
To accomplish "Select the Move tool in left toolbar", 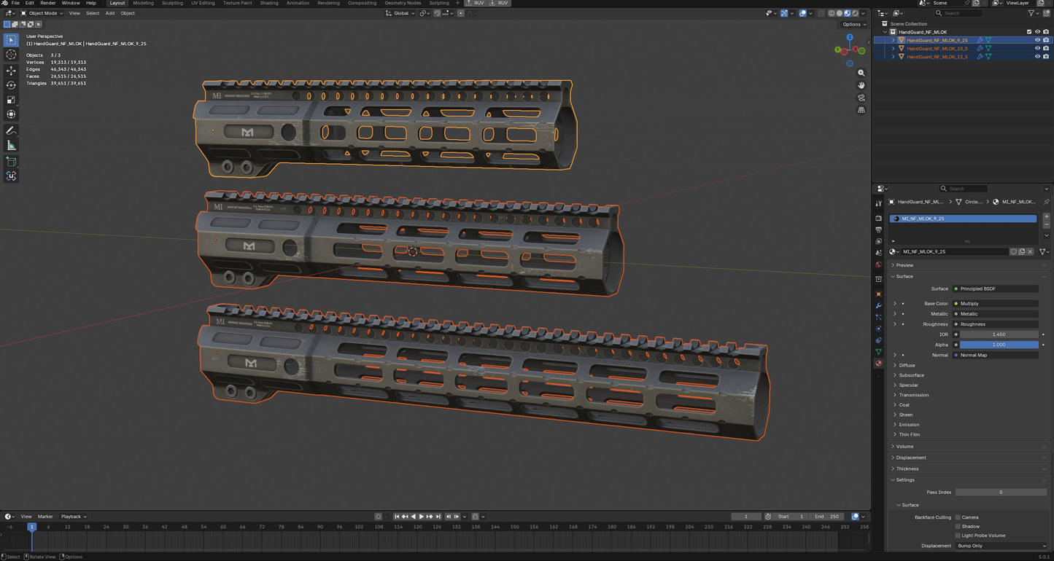I will point(11,71).
